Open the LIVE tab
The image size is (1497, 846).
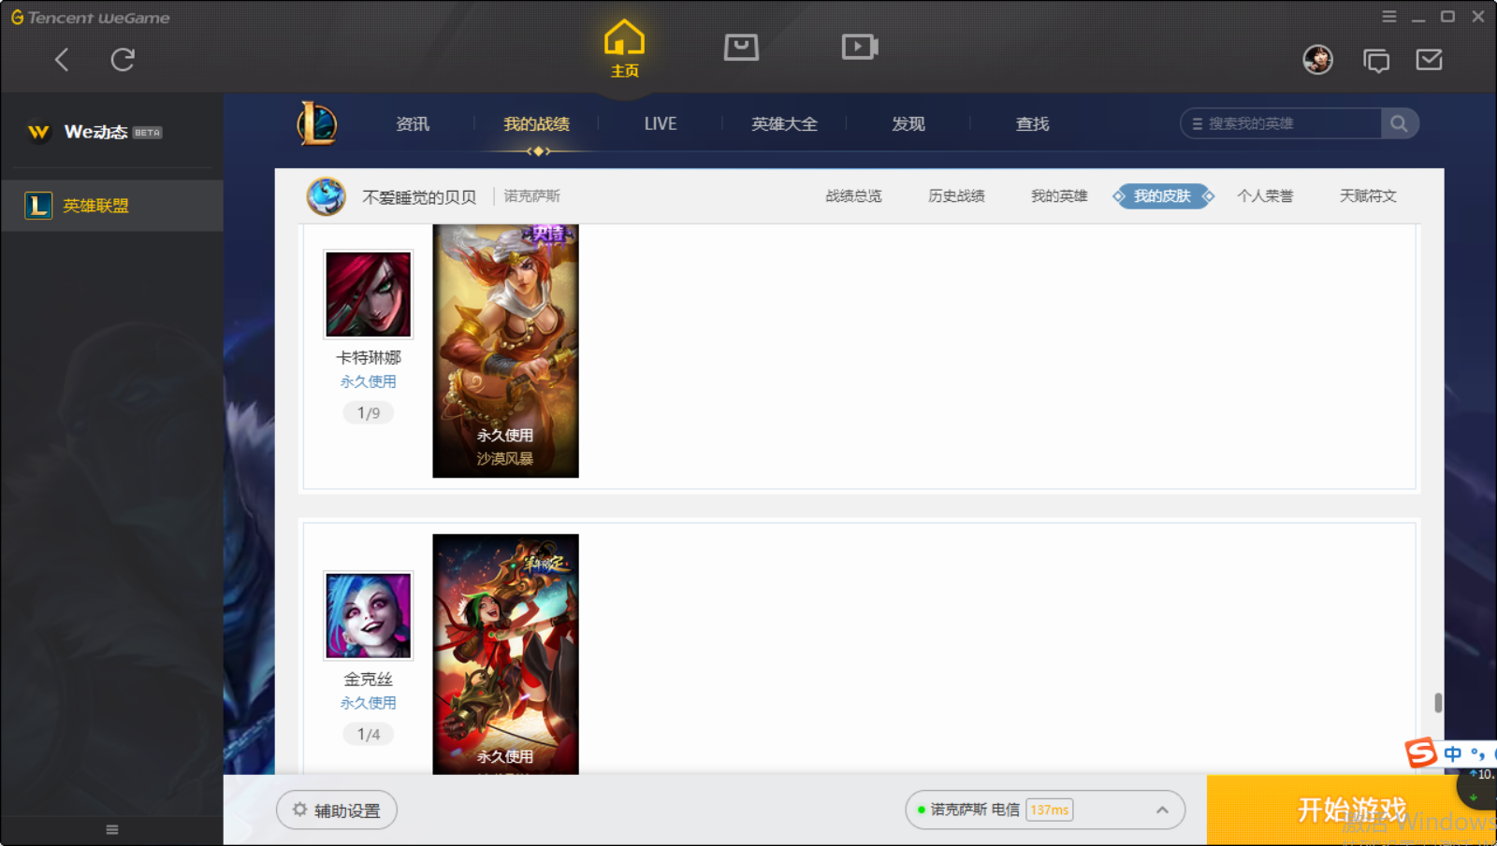point(661,124)
